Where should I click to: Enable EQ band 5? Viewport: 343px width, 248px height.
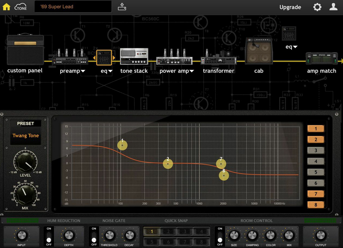coord(316,172)
